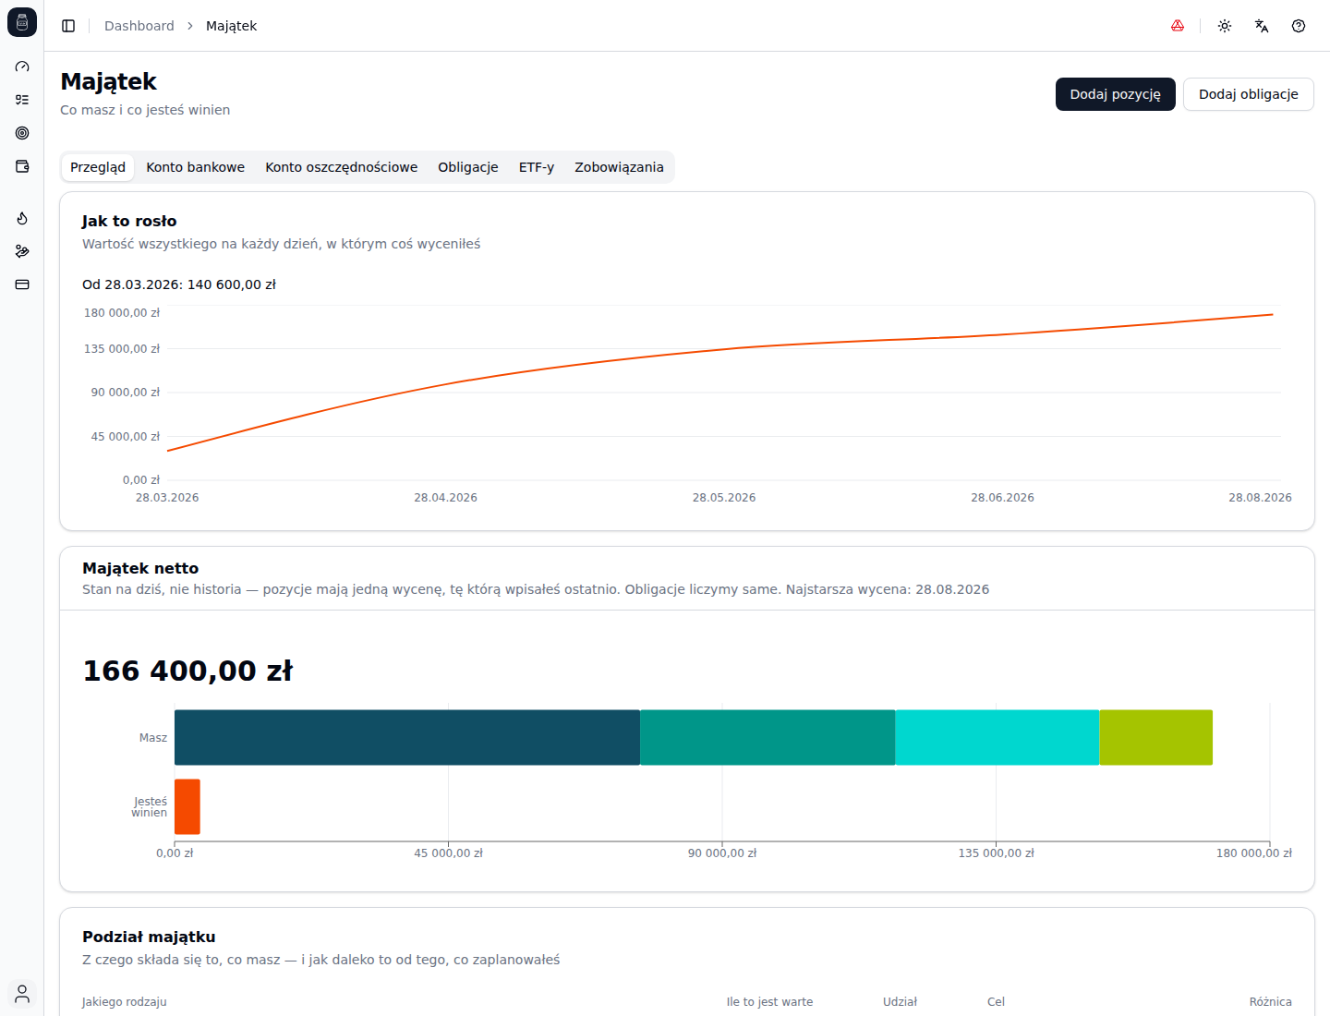Click the dark navy bar segment in Masz
Image resolution: width=1330 pixels, height=1016 pixels.
click(x=407, y=737)
